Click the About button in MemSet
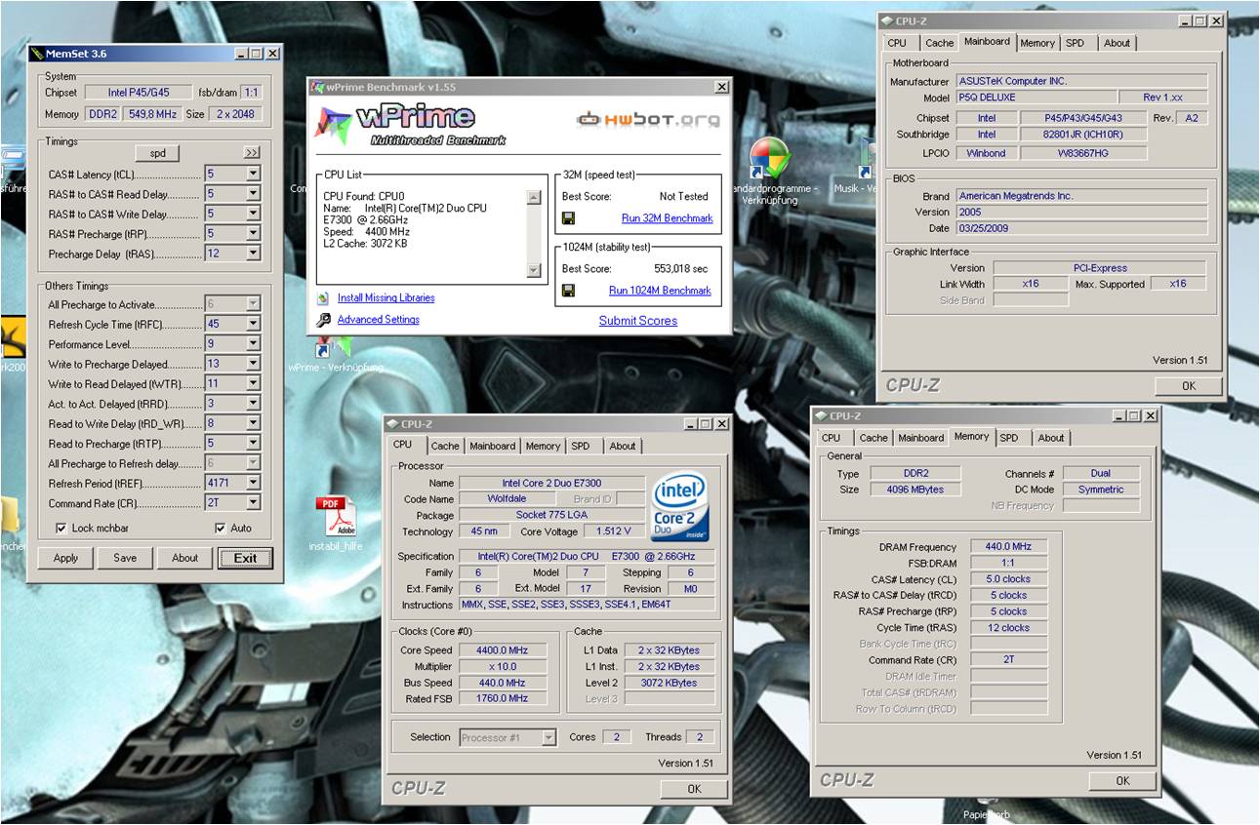Image resolution: width=1260 pixels, height=825 pixels. (185, 558)
